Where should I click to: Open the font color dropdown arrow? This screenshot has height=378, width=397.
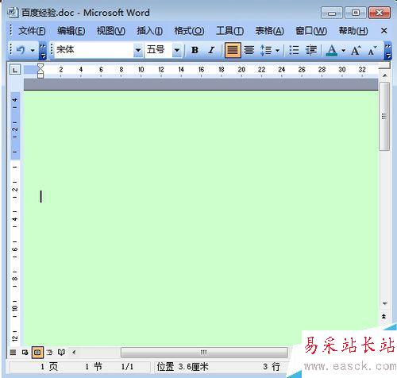tap(343, 50)
